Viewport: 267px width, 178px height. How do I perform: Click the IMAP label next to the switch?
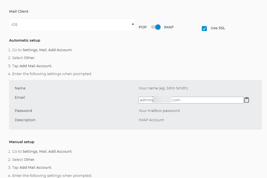(169, 27)
